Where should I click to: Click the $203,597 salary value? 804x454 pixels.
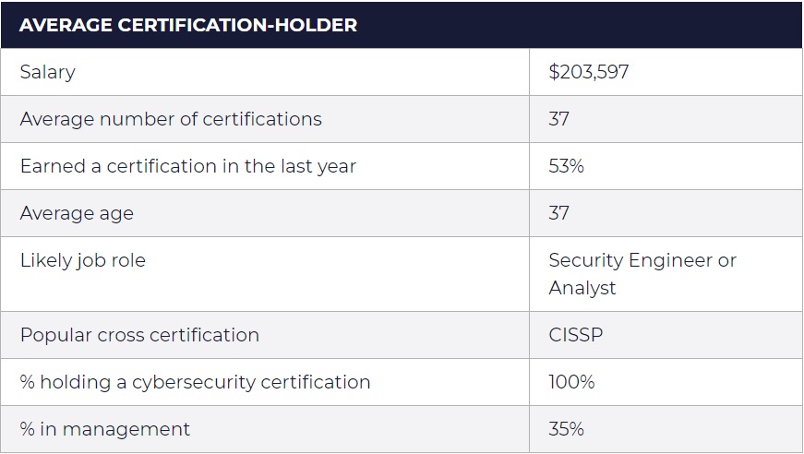(589, 72)
